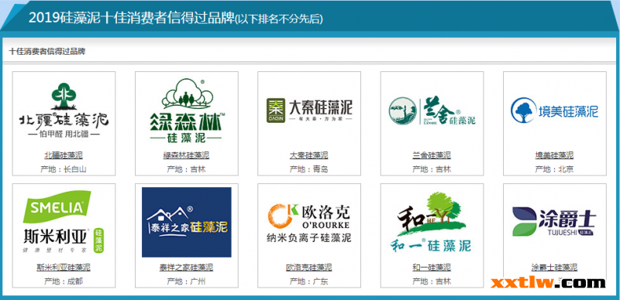Select 产地：吉林 under 绿森林硅藻泥
Image resolution: width=620 pixels, height=300 pixels.
pos(187,169)
